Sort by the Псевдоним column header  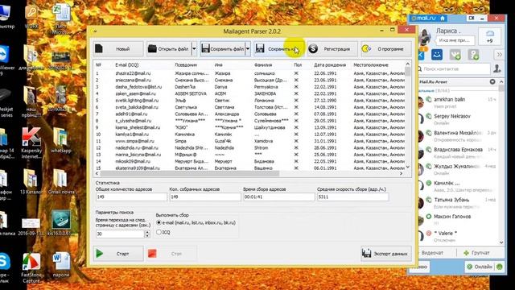click(x=186, y=64)
